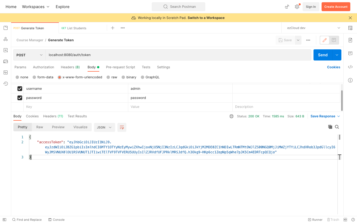This screenshot has height=223, width=357.
Task: Open the Comments panel icon
Action: [350, 54]
